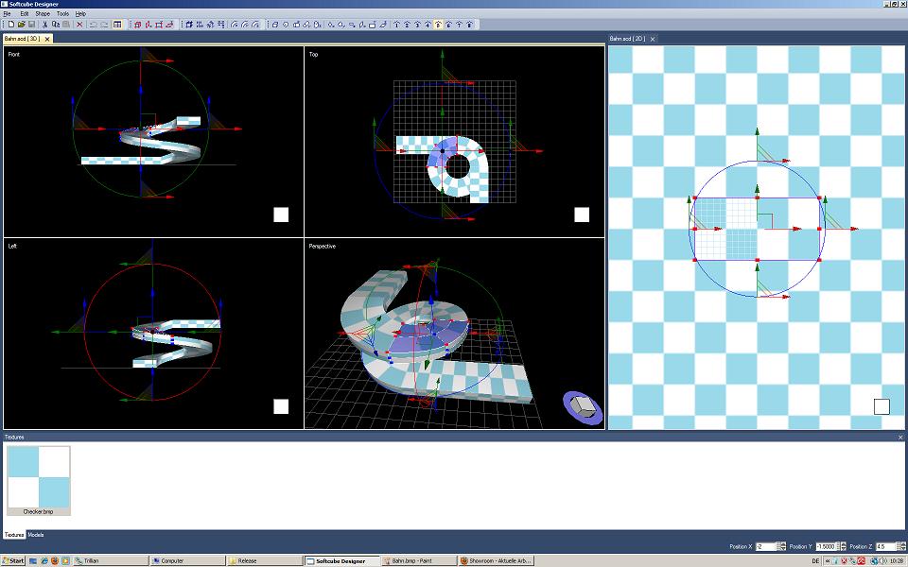Switch to the Models tab
The width and height of the screenshot is (908, 567).
36,535
